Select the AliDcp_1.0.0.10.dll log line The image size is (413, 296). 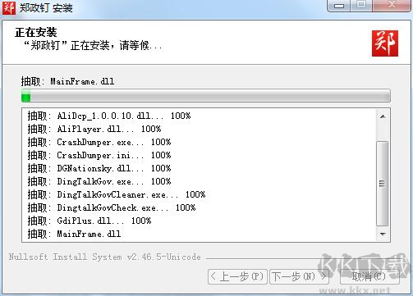(109, 116)
